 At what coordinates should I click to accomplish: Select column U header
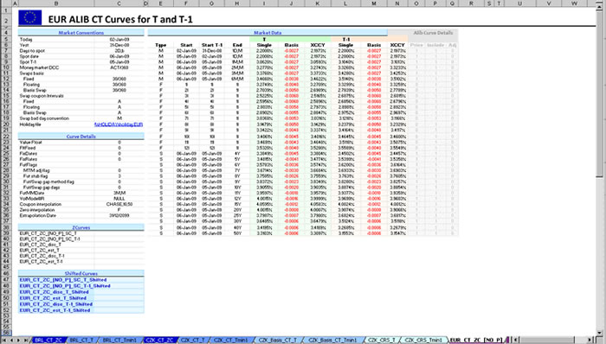519,3
